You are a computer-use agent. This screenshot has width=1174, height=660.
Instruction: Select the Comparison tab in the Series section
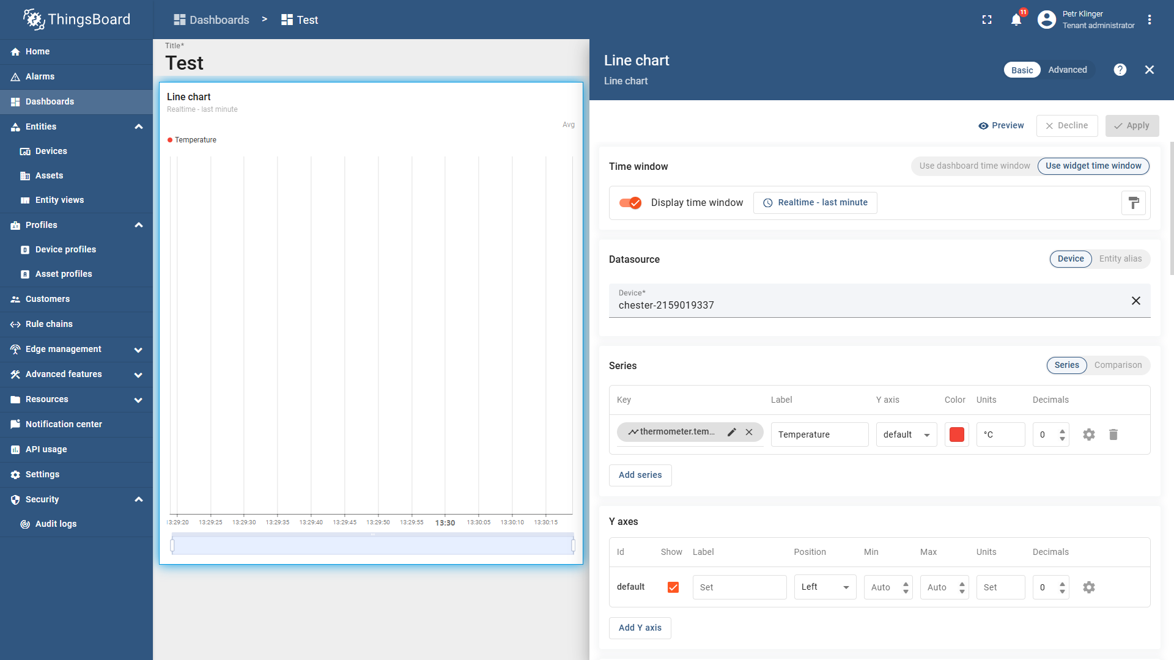coord(1118,365)
